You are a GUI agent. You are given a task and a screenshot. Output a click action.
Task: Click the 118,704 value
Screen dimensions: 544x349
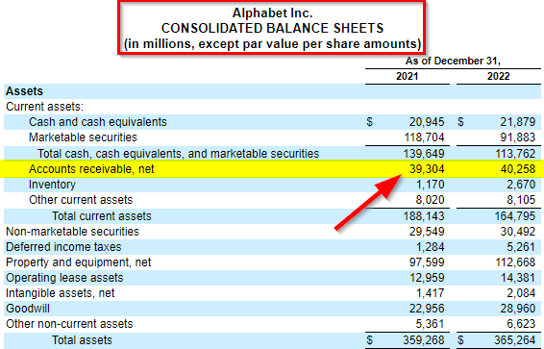424,137
